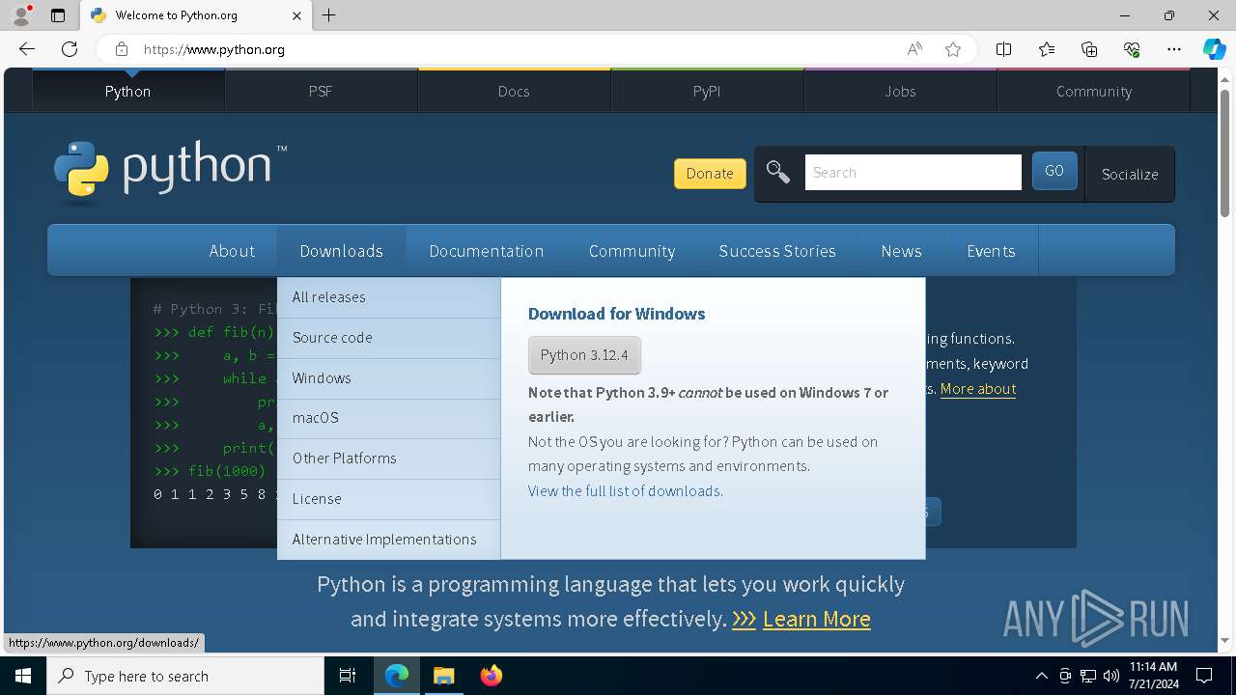The image size is (1236, 695).
Task: Click the magnifying glass search icon
Action: (x=777, y=173)
